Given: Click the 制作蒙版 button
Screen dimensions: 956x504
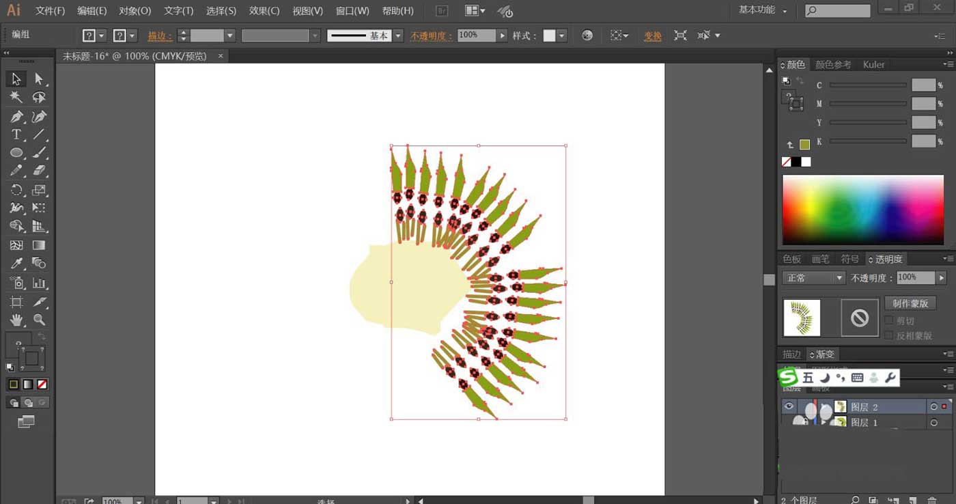Looking at the screenshot, I should coord(910,303).
